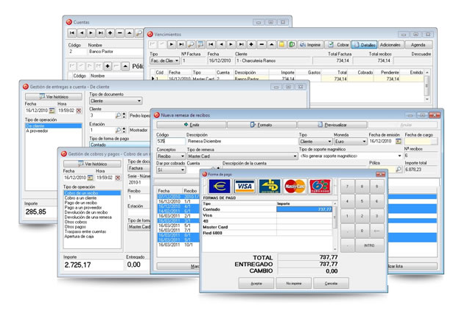Choose the VISA card payment icon
The height and width of the screenshot is (314, 459).
coord(245,186)
